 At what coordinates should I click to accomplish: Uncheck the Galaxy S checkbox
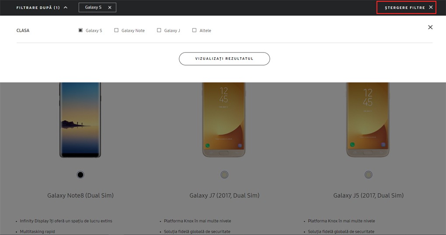(x=80, y=30)
